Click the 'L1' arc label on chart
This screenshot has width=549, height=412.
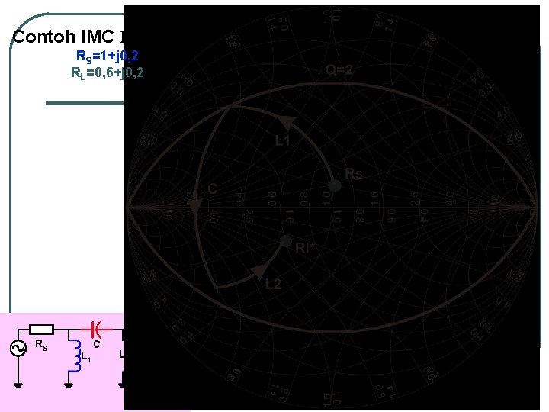(x=283, y=141)
